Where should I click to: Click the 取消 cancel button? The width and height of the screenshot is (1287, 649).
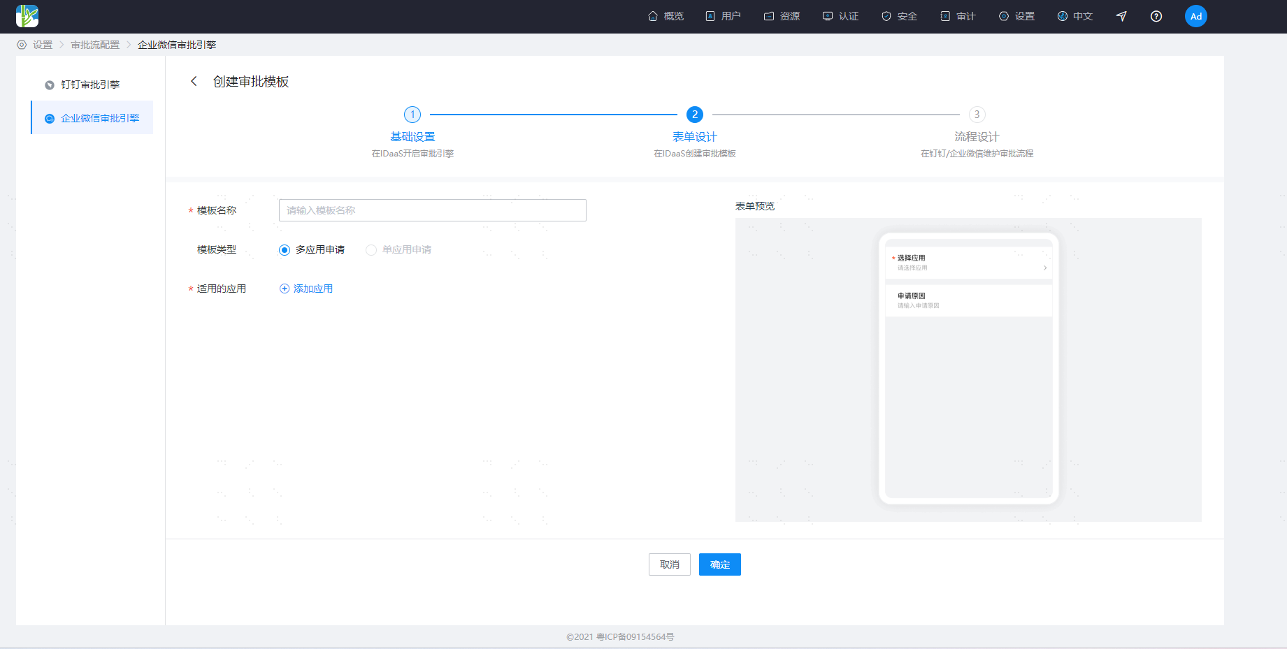(670, 564)
